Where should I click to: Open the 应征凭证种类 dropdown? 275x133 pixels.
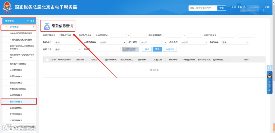[112, 42]
